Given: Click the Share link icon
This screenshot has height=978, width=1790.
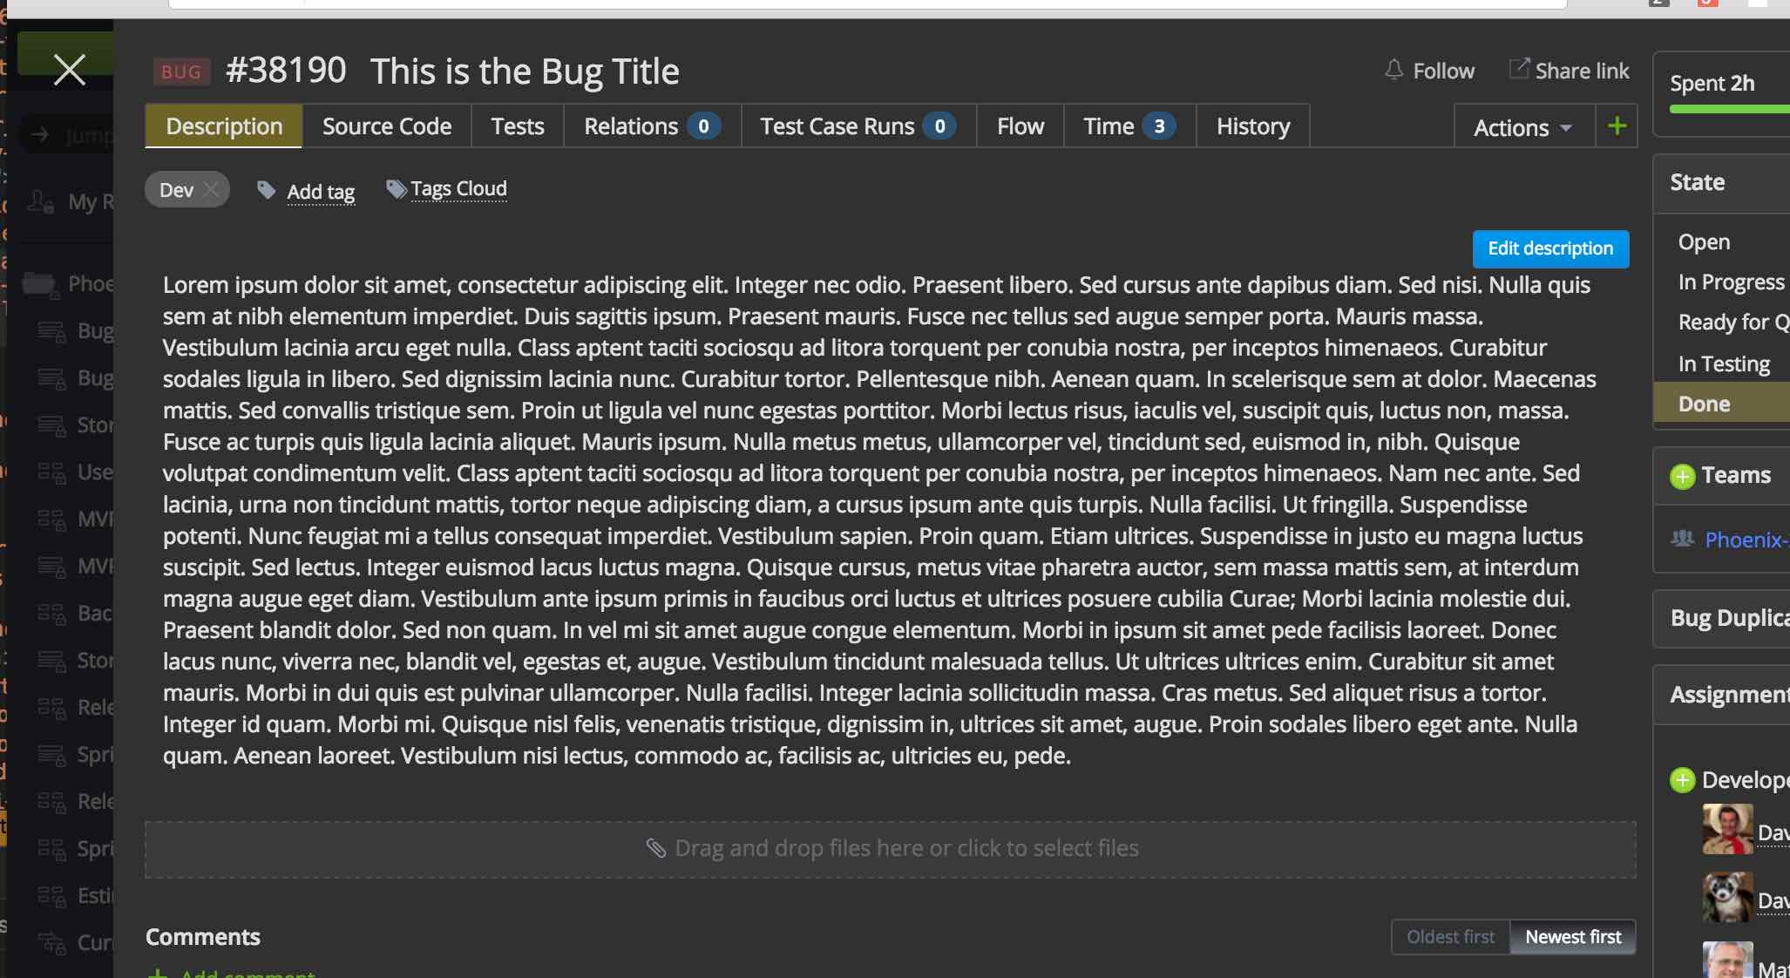Looking at the screenshot, I should pyautogui.click(x=1520, y=69).
